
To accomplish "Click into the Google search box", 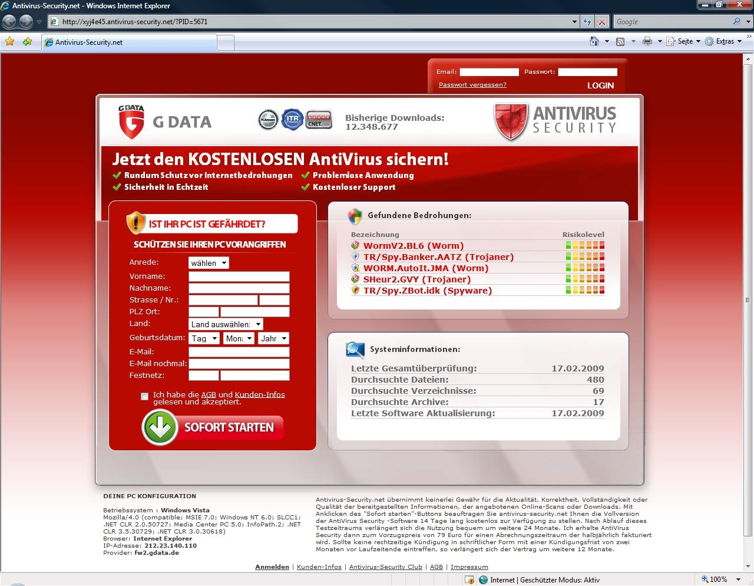I will pos(672,22).
